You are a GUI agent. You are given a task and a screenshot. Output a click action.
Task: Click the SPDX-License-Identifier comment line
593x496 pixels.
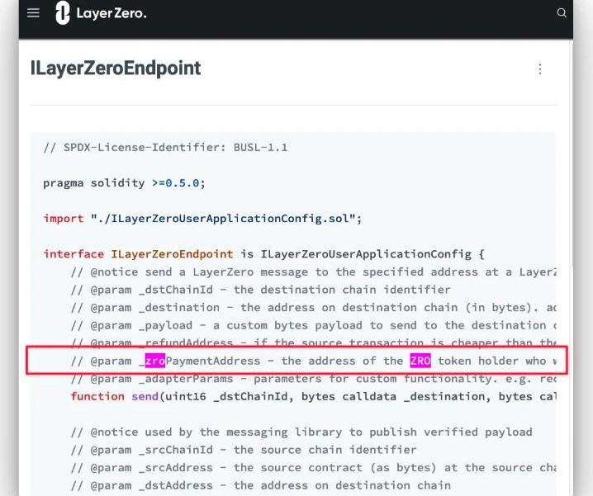coord(165,147)
